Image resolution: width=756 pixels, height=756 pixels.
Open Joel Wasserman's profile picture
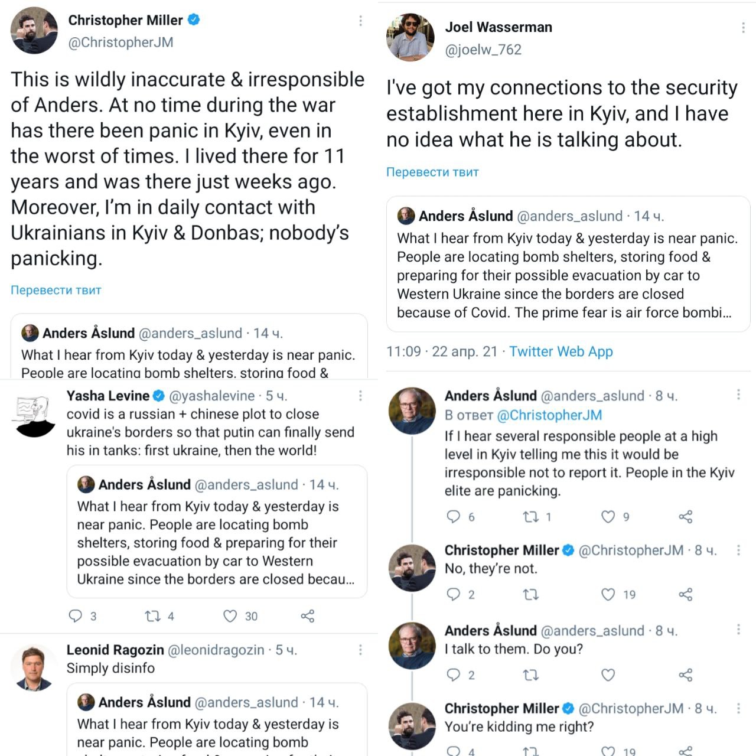pyautogui.click(x=410, y=38)
